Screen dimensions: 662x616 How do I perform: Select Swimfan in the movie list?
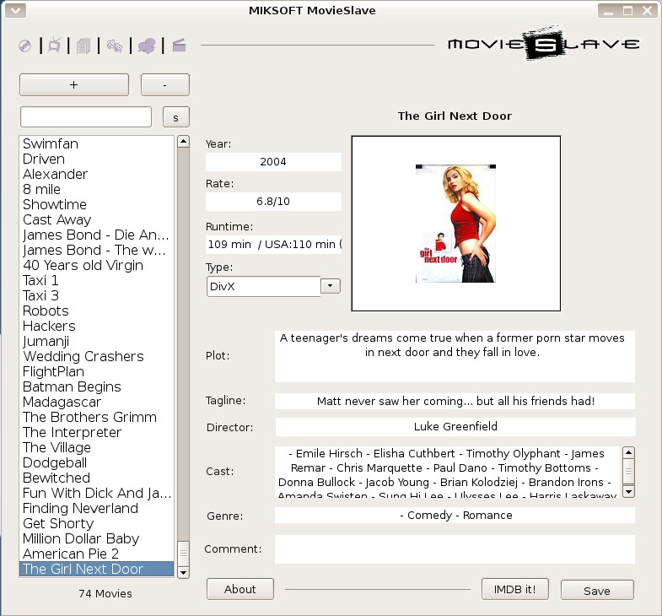pyautogui.click(x=97, y=144)
